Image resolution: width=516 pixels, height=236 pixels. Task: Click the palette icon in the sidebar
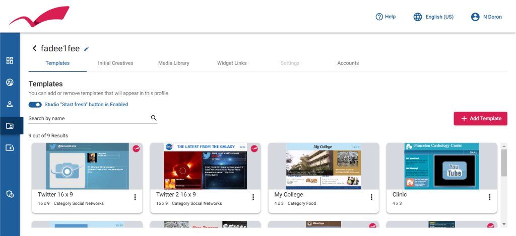click(10, 83)
